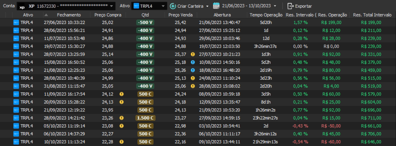
Task: Open the Ativo TRPL4 dropdown
Action: tap(163, 6)
